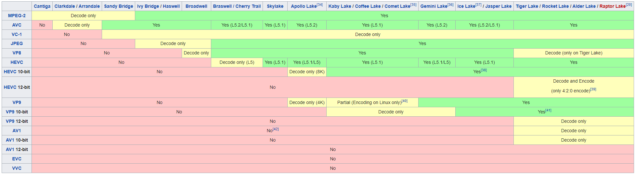Open the Jasper Lake header link
The width and height of the screenshot is (635, 174).
[x=498, y=6]
